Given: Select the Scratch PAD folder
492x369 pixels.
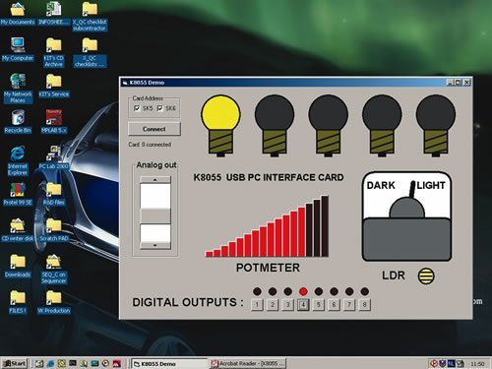Looking at the screenshot, I should pos(54,230).
